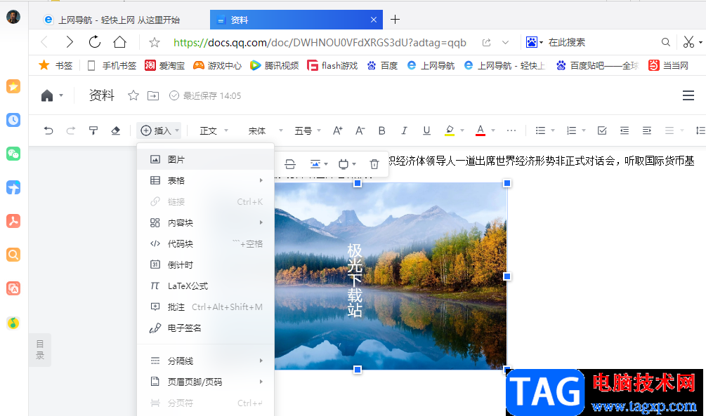
Task: Open the 当当网 bookmark
Action: tap(668, 66)
